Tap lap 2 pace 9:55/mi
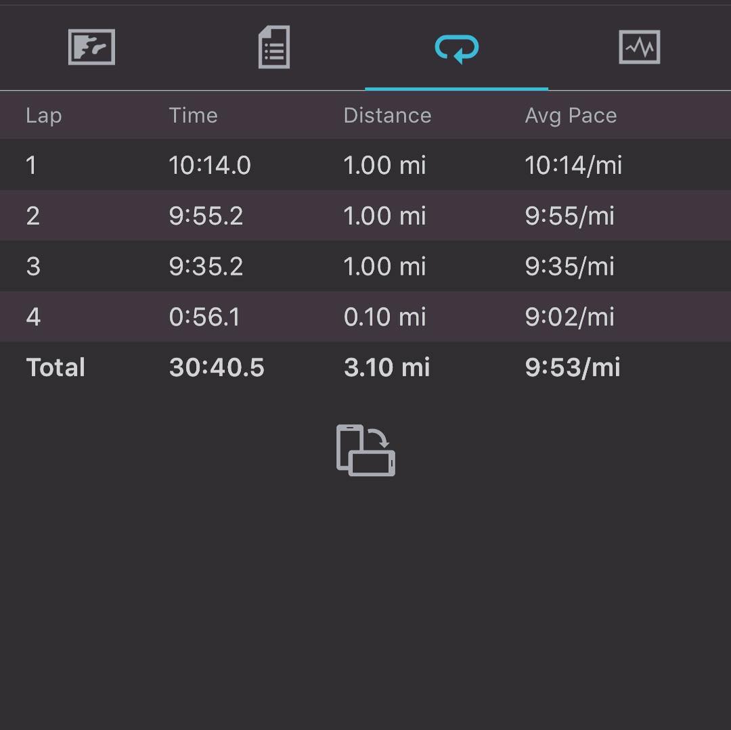731x730 pixels. coord(569,216)
